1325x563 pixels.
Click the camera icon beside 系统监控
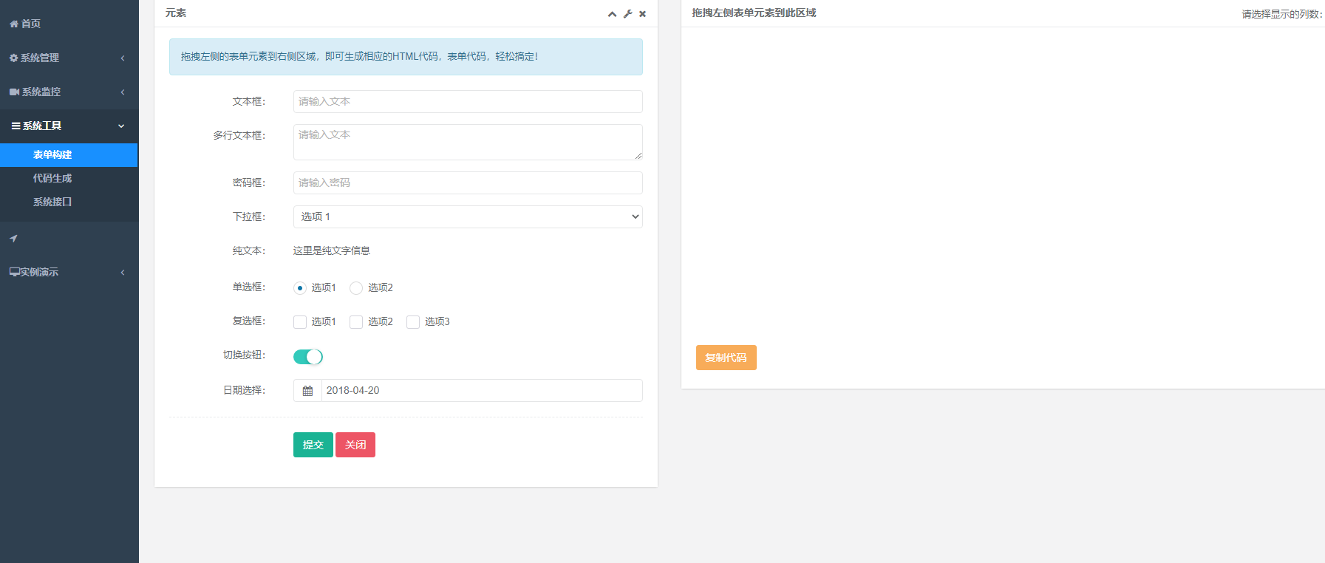pos(15,92)
